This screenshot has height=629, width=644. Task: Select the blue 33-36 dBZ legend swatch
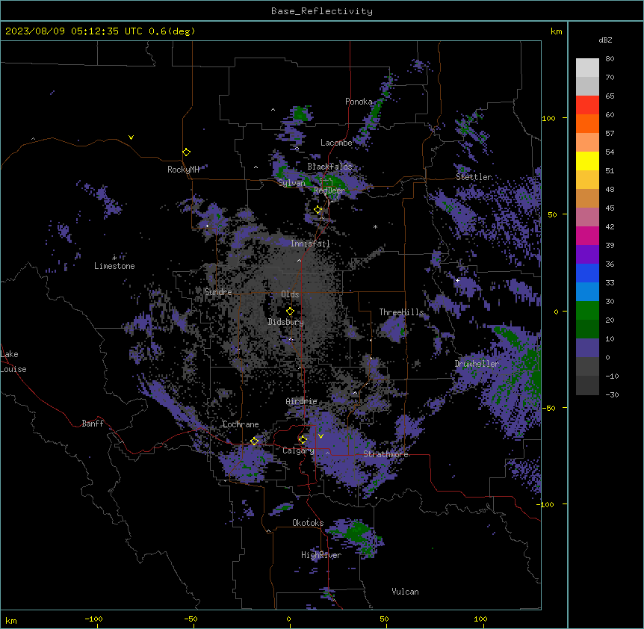point(587,273)
